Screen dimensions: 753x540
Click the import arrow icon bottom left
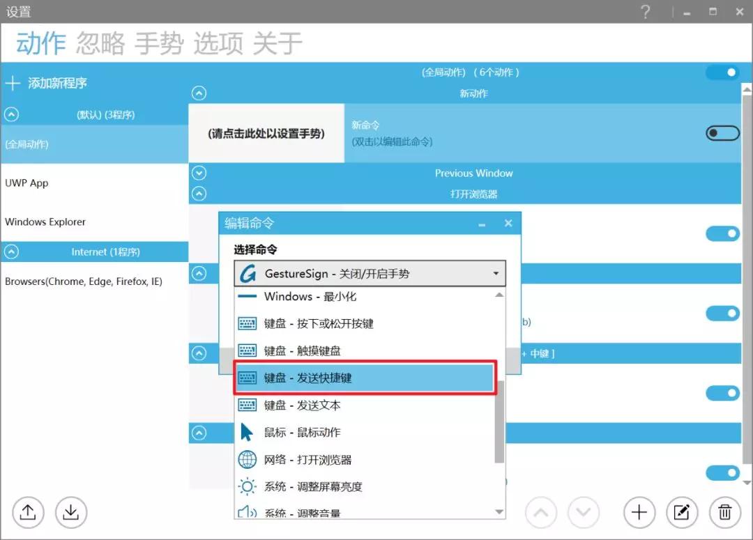[x=70, y=512]
